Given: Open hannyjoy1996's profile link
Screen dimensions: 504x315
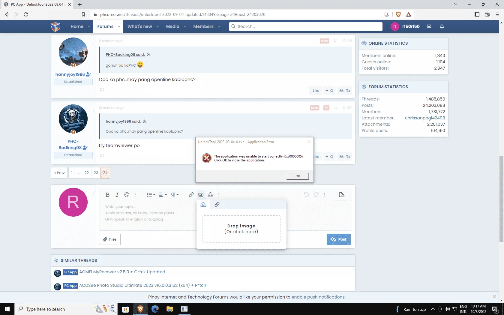Looking at the screenshot, I should point(70,74).
